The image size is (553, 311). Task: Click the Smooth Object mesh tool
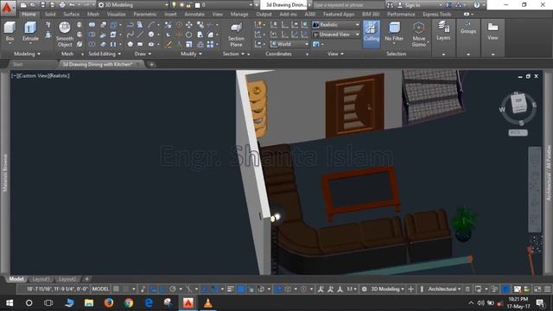coord(65,35)
